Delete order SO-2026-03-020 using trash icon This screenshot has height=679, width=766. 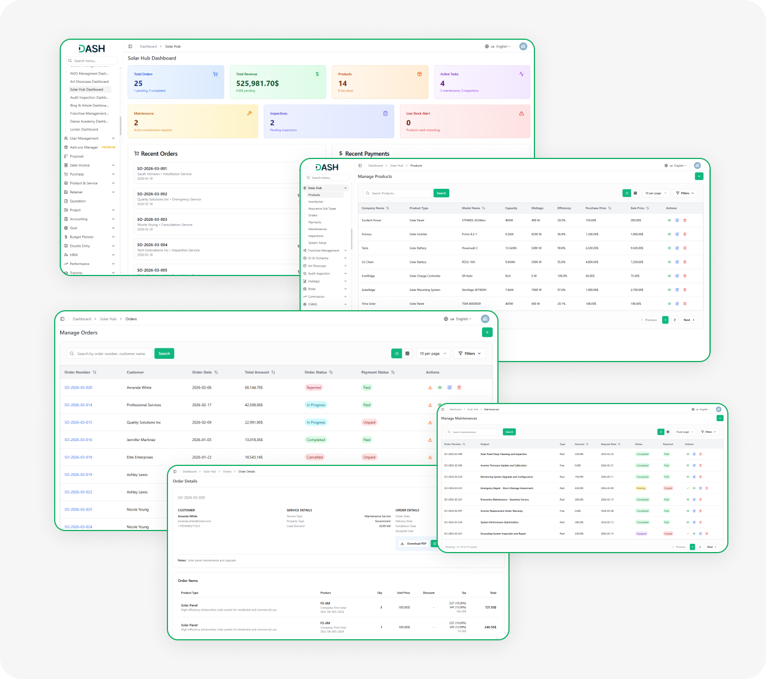(459, 388)
